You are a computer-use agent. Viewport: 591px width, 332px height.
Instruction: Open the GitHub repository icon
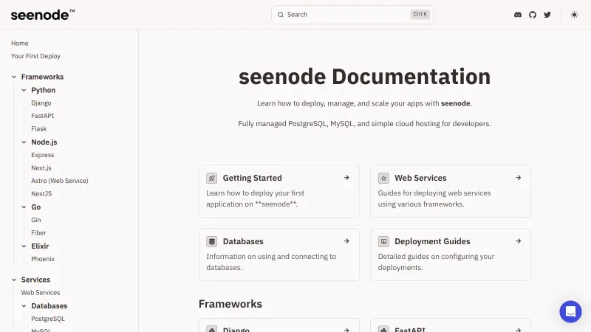[x=533, y=15]
